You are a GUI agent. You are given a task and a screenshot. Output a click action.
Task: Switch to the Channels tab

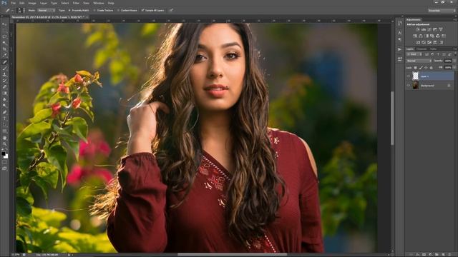coord(422,49)
